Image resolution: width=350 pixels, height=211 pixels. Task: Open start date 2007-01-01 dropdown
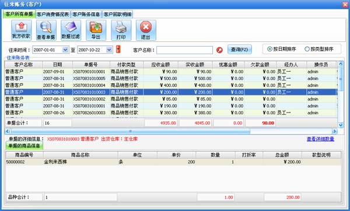point(65,50)
